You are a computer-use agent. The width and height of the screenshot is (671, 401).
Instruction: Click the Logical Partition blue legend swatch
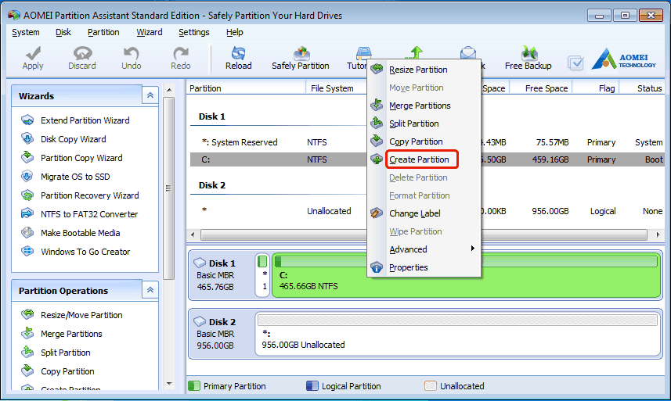(312, 386)
